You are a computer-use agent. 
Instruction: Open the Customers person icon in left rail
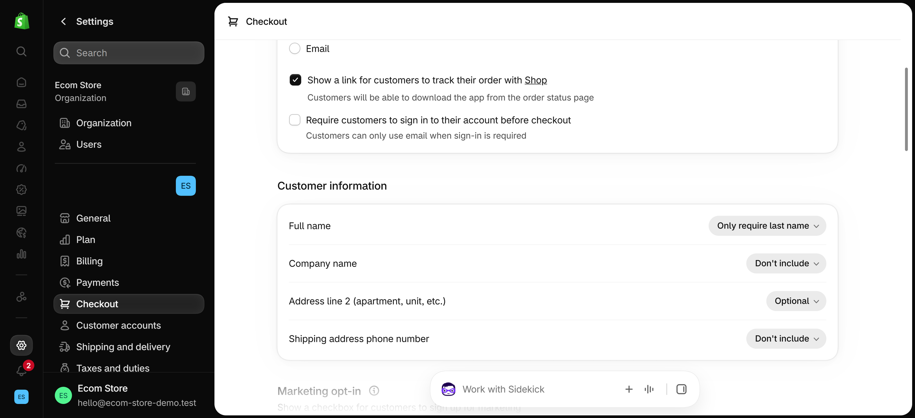(x=21, y=147)
